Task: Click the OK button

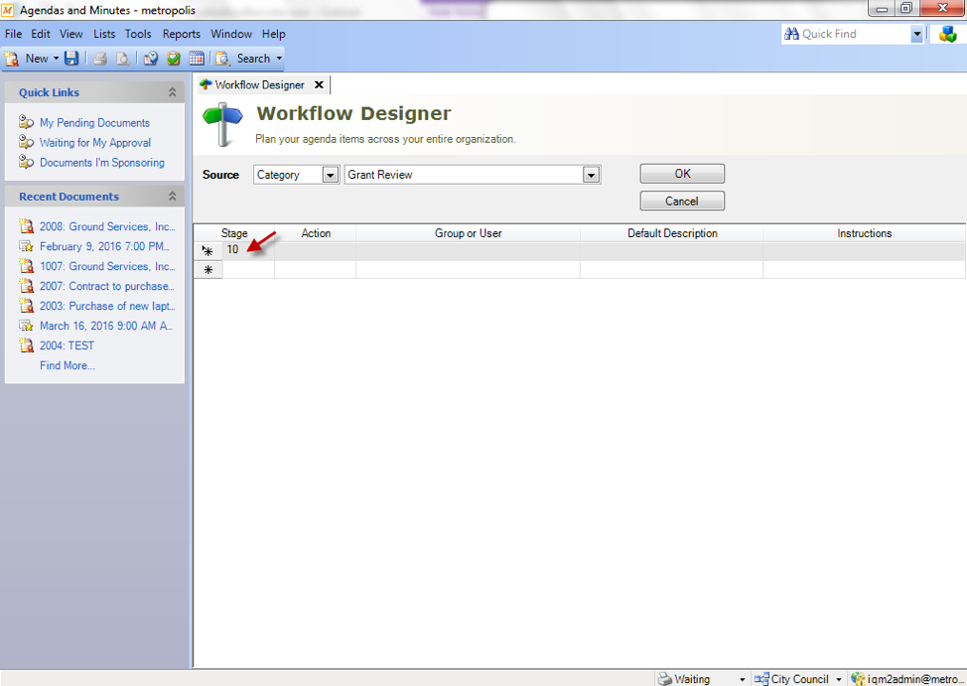Action: point(682,174)
